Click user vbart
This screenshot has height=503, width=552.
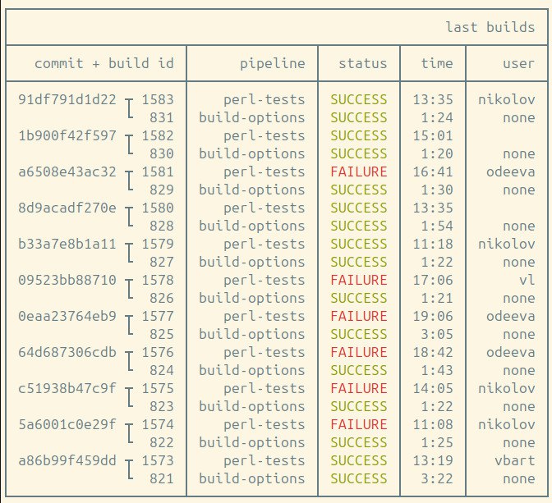[514, 460]
